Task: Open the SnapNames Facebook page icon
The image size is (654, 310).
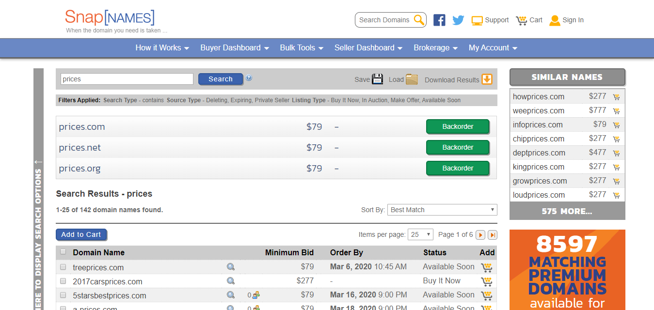Action: (439, 20)
